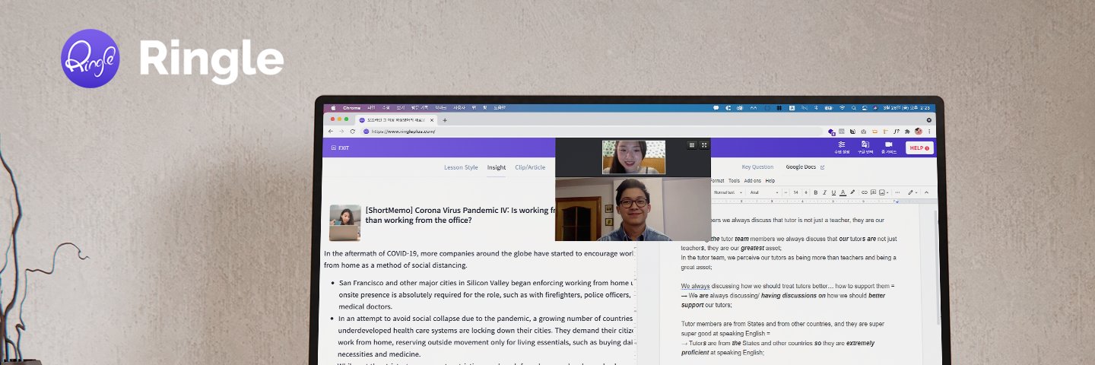Select the Insight tab
The width and height of the screenshot is (1095, 365).
tap(497, 167)
